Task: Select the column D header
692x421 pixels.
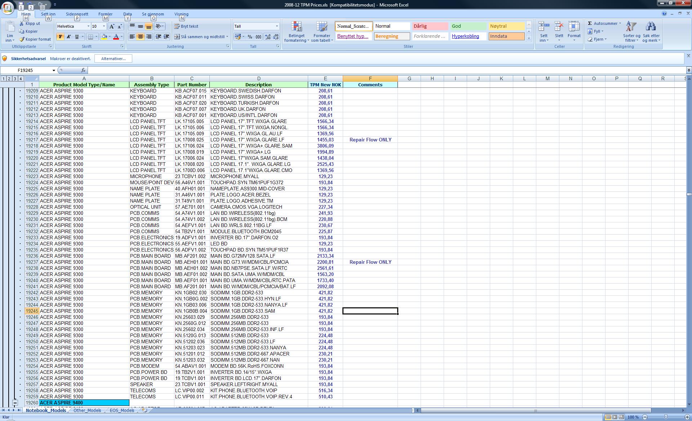Action: tap(258, 78)
